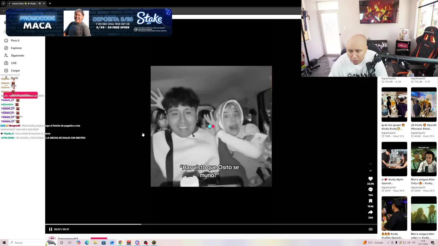Seek along the video progress bar
438x246 pixels.
click(x=211, y=224)
